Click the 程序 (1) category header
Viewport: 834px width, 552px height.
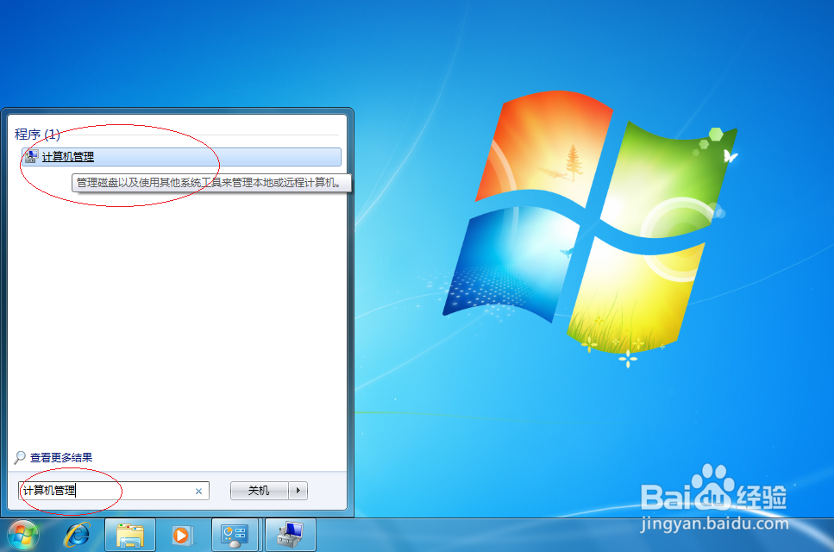click(x=37, y=134)
